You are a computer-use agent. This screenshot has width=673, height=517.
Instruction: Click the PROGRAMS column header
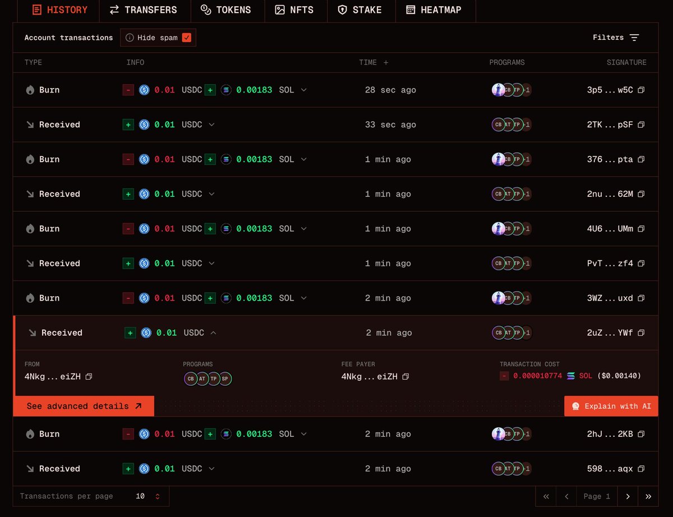[x=507, y=62]
